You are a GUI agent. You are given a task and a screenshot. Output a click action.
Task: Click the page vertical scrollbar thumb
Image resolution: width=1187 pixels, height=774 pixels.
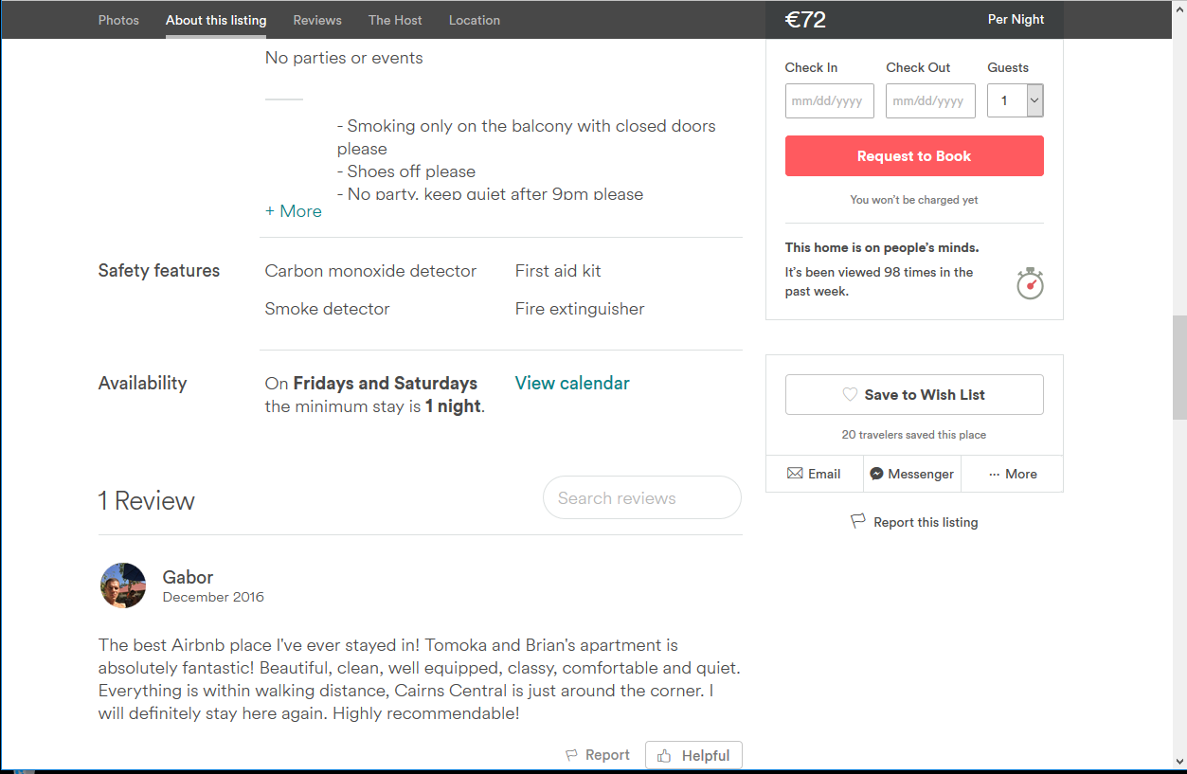pyautogui.click(x=1179, y=367)
